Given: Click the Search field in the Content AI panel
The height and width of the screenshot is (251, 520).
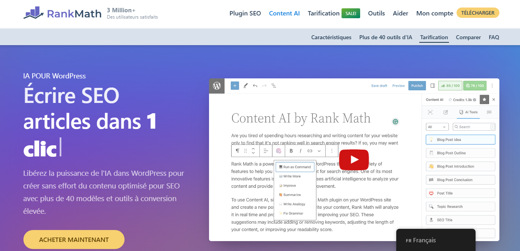Looking at the screenshot, I should pyautogui.click(x=474, y=126).
